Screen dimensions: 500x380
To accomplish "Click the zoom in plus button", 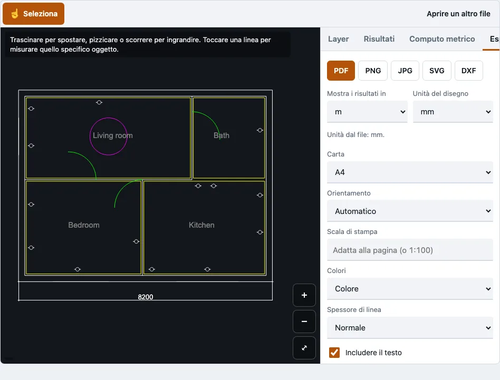I will point(304,295).
